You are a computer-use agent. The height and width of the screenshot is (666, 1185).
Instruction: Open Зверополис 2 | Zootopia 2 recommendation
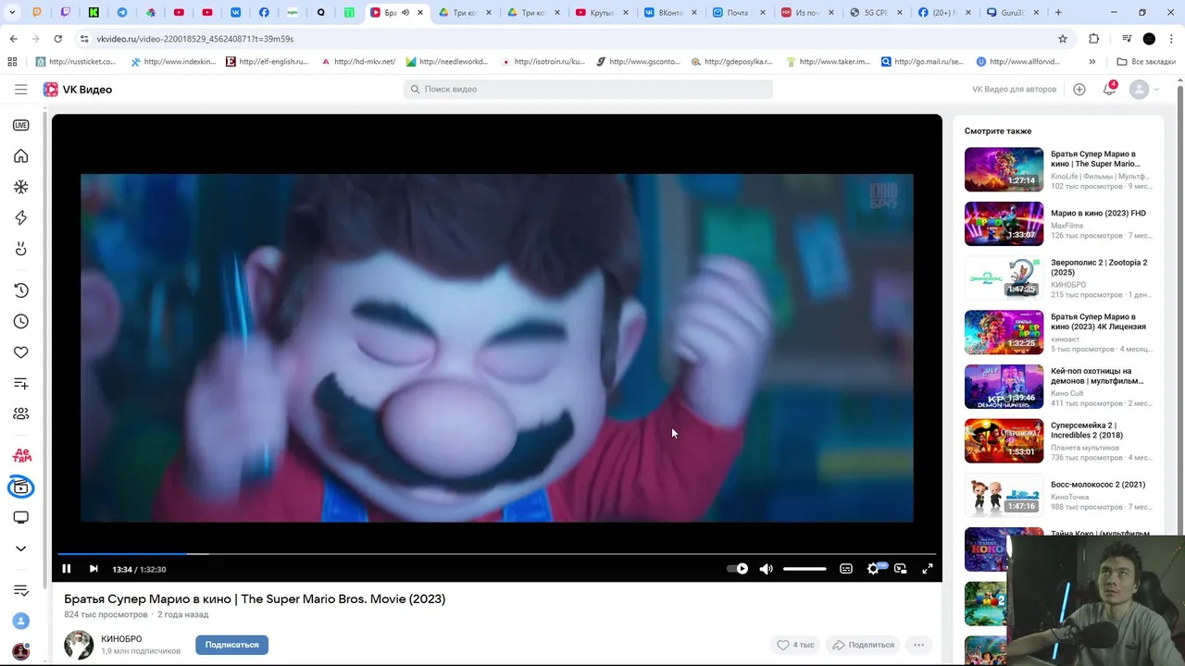click(1099, 267)
